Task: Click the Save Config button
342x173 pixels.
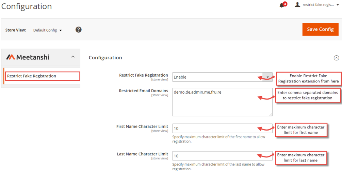Action: coord(320,29)
